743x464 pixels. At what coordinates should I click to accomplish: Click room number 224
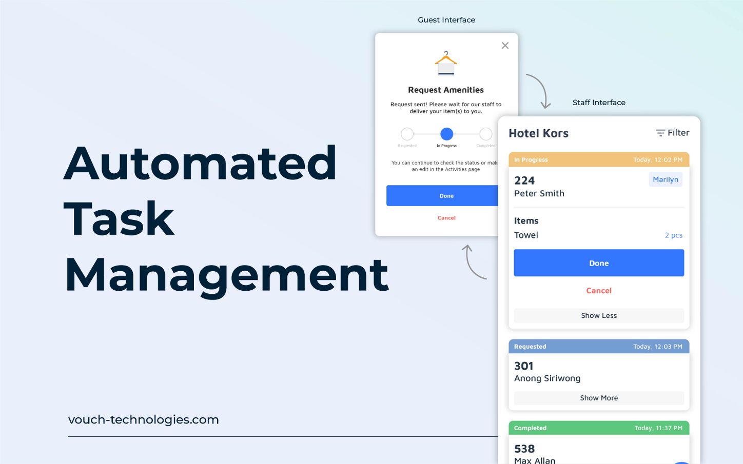pyautogui.click(x=524, y=180)
